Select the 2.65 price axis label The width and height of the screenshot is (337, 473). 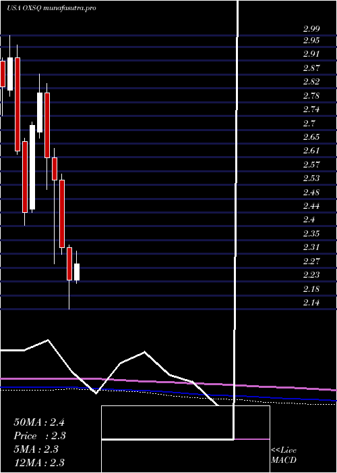pyautogui.click(x=311, y=137)
